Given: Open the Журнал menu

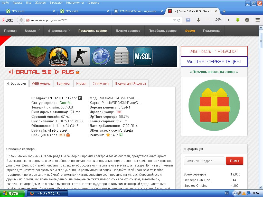Looking at the screenshot, I should tap(40, 3).
